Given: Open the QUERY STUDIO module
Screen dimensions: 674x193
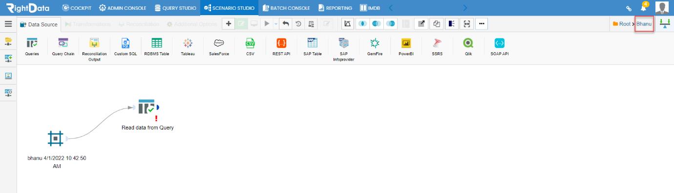Looking at the screenshot, I should (175, 8).
